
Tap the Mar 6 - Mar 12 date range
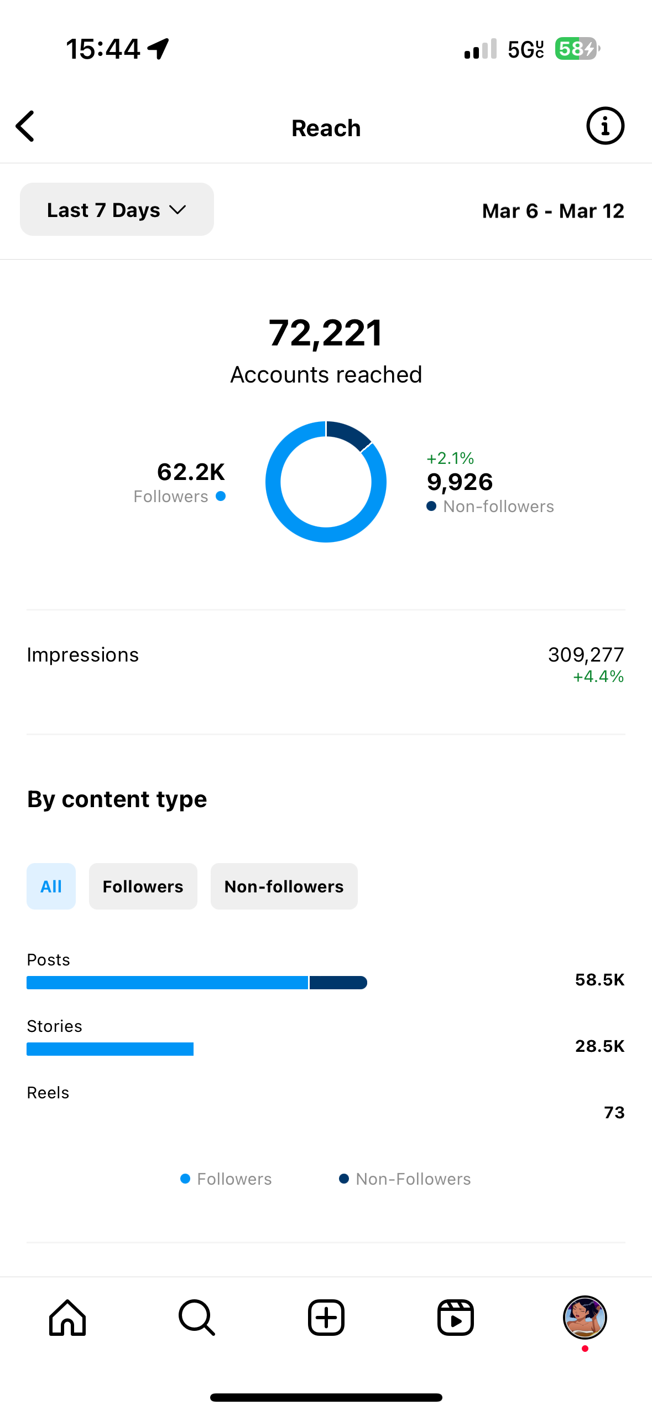coord(553,211)
